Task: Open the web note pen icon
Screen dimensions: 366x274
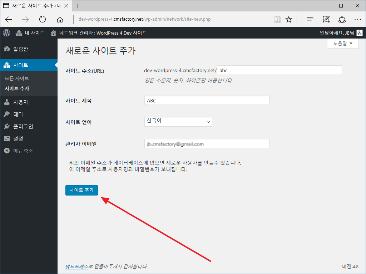Action: point(326,19)
